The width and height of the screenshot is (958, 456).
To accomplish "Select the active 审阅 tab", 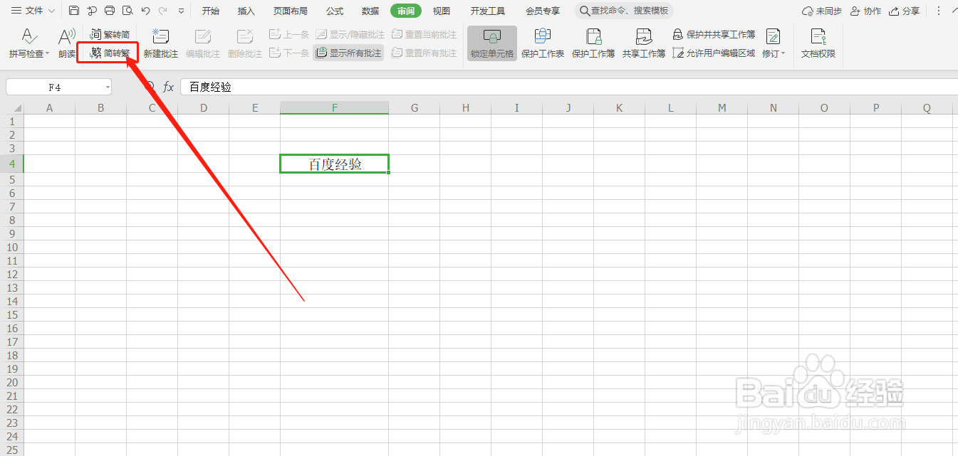I will pyautogui.click(x=406, y=11).
